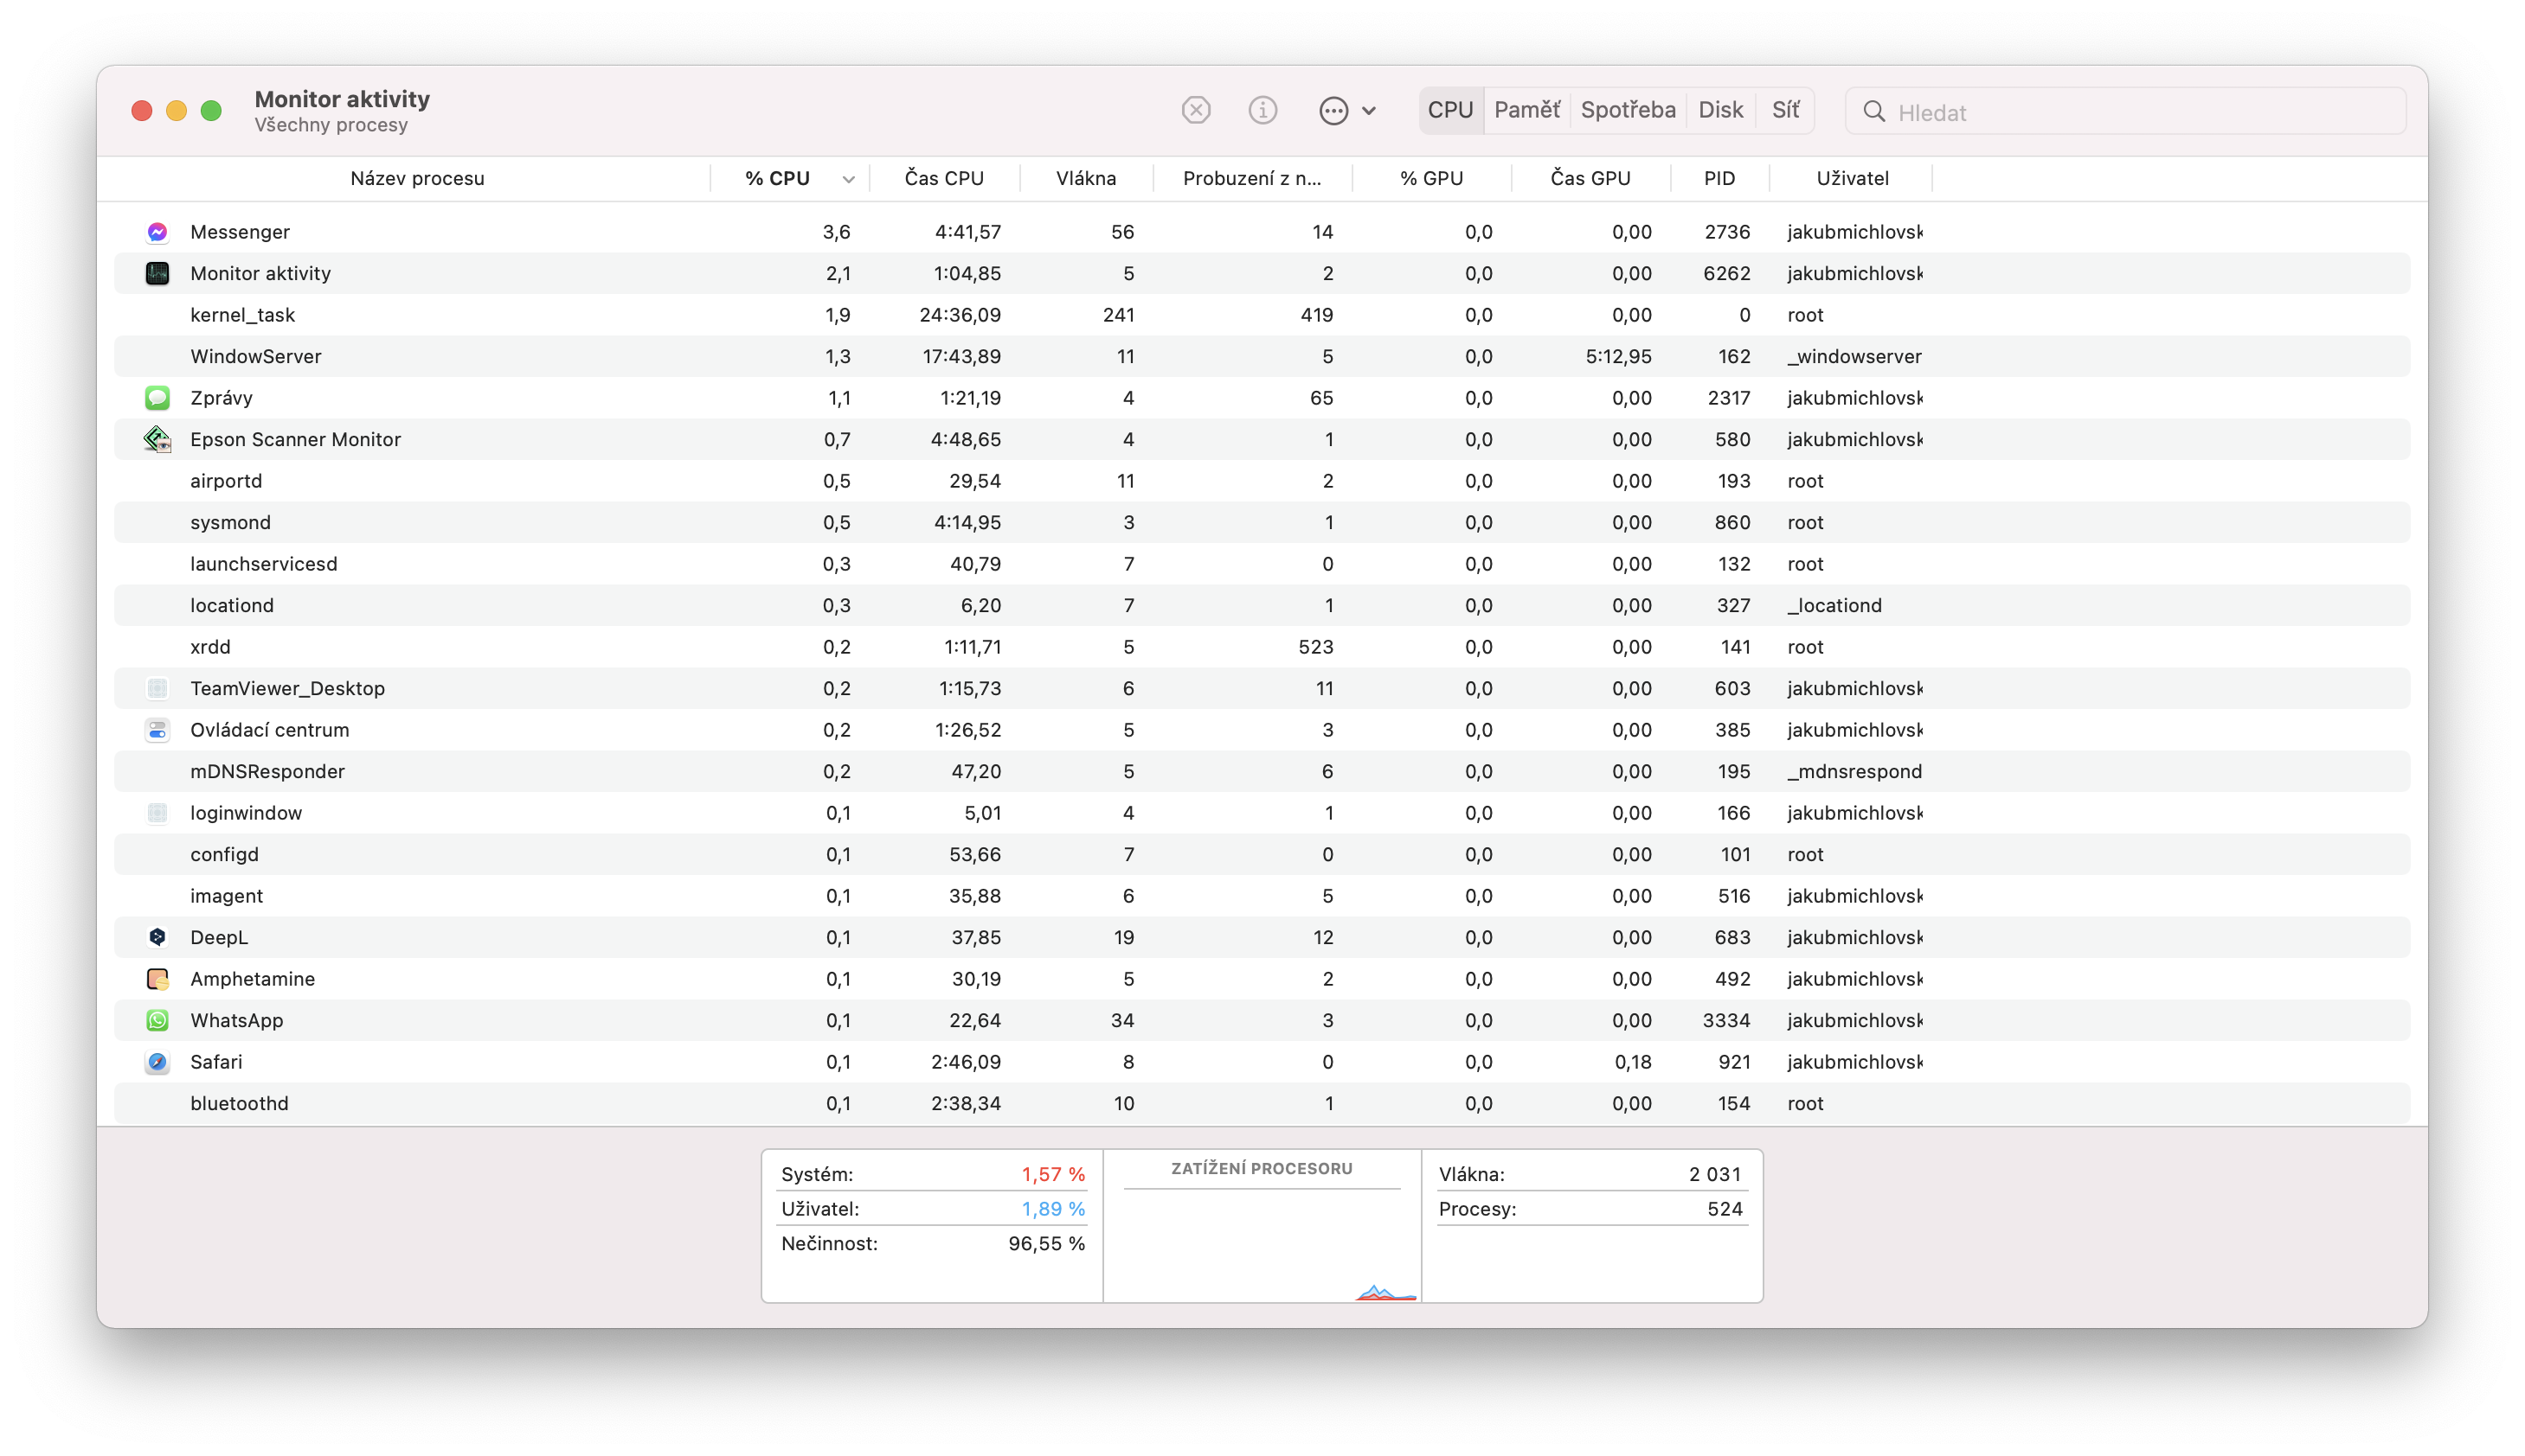Click the Hledat search field
The width and height of the screenshot is (2525, 1456).
click(x=2142, y=112)
